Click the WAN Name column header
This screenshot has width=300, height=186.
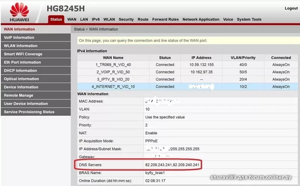(x=113, y=58)
